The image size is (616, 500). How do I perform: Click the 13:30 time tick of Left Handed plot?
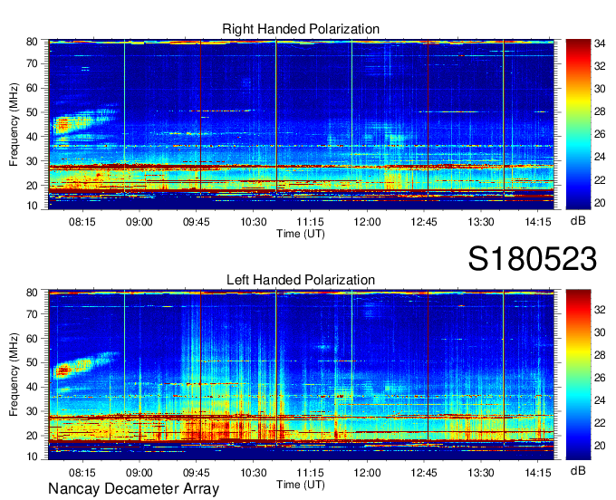[x=481, y=473]
